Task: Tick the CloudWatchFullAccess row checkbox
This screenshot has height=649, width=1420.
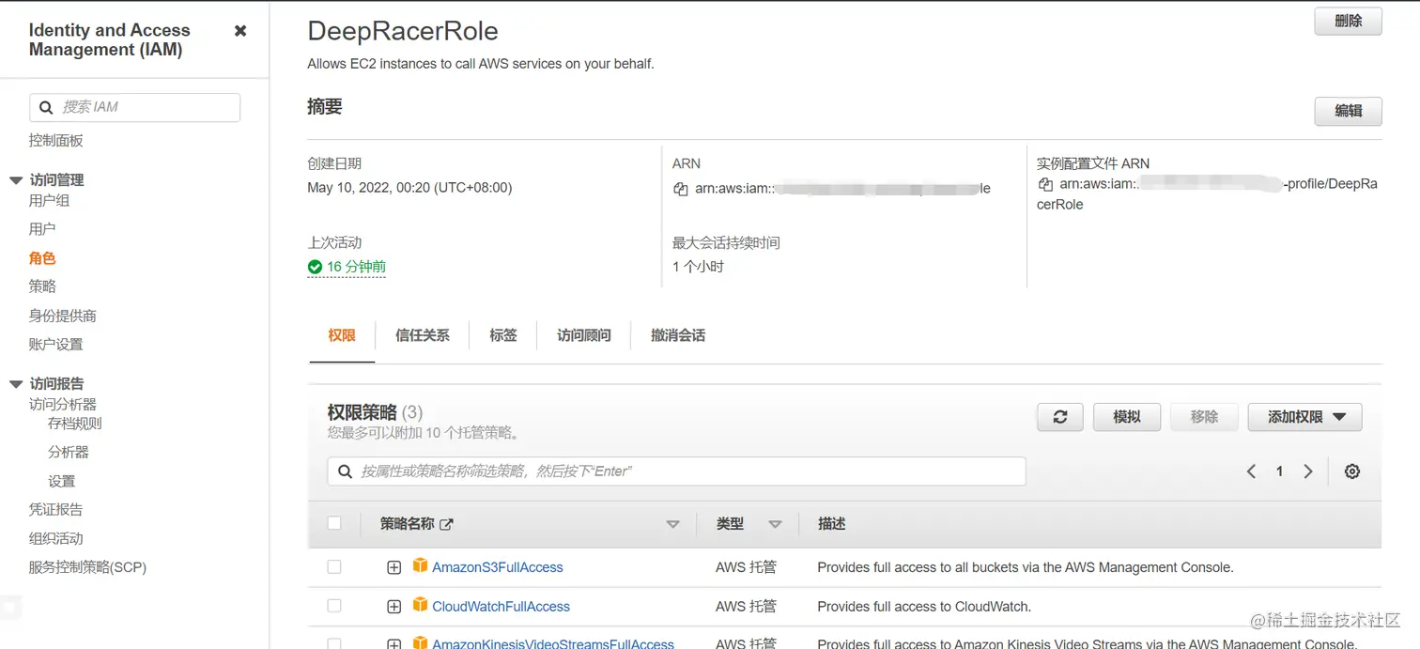Action: (x=334, y=606)
